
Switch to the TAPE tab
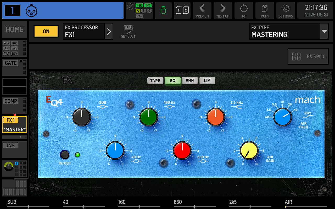tap(155, 80)
